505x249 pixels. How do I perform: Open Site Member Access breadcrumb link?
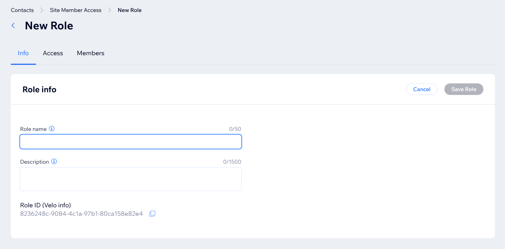click(x=76, y=10)
